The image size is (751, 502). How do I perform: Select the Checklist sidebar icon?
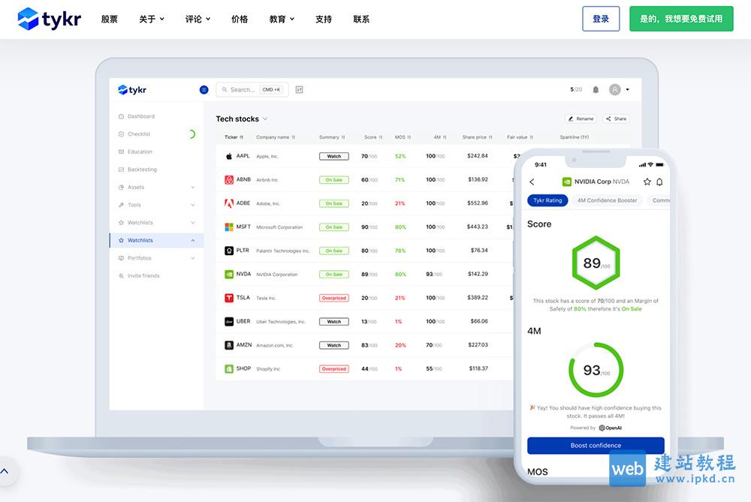pos(120,134)
